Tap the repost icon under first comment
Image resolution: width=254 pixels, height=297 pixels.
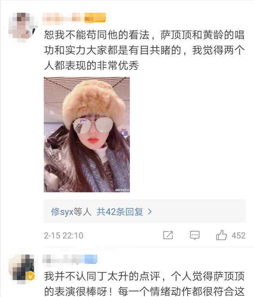[168, 235]
